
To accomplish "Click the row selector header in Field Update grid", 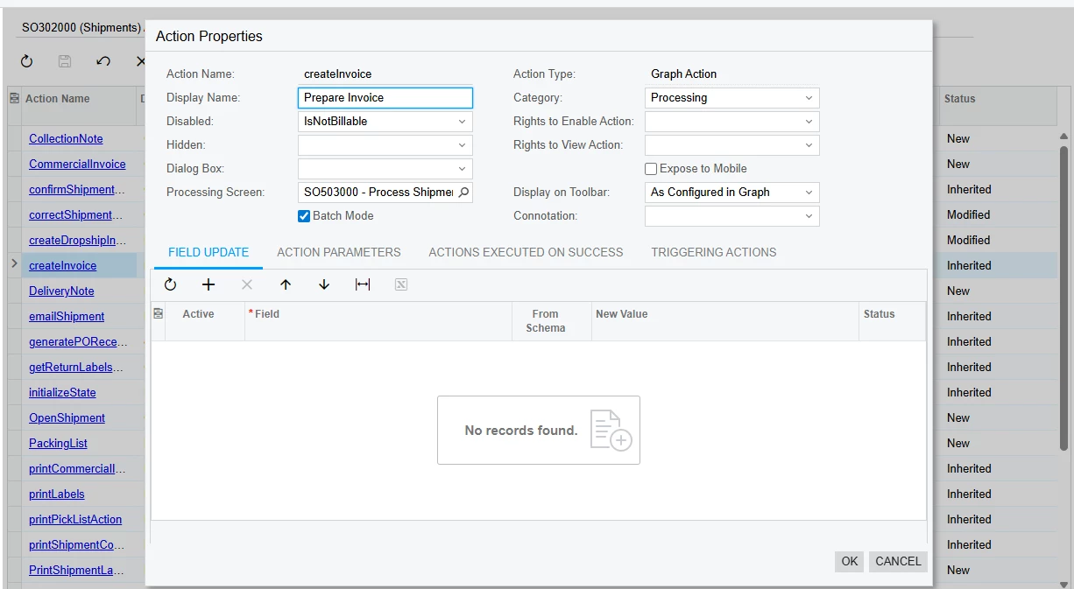I will [x=159, y=313].
